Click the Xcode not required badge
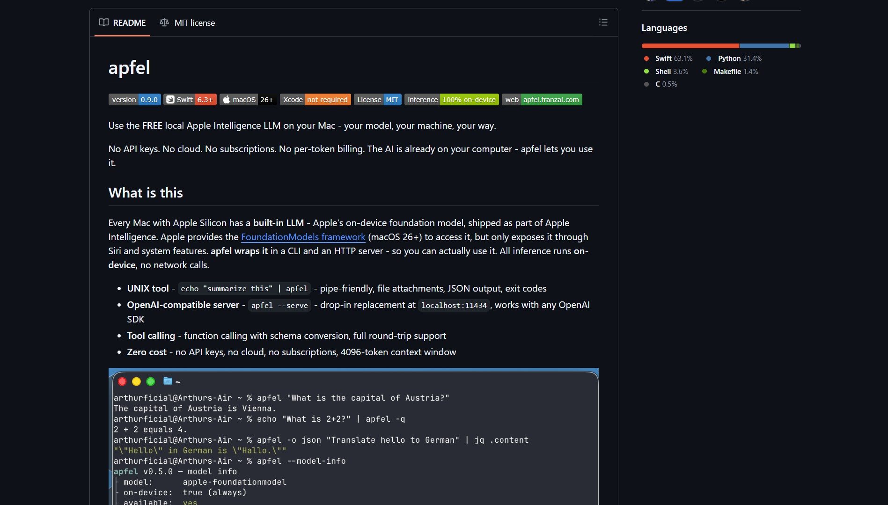This screenshot has width=888, height=505. coord(316,99)
